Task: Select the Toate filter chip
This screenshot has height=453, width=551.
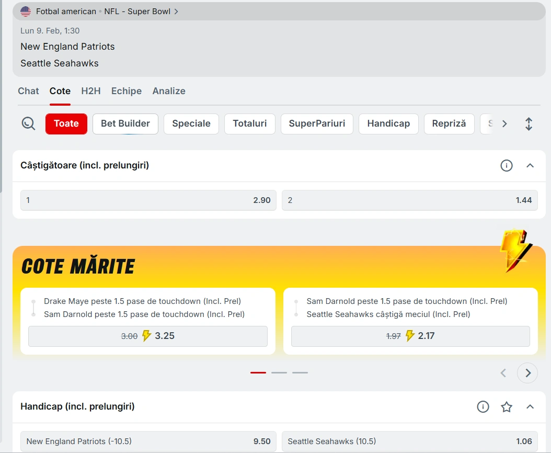Action: click(x=66, y=123)
